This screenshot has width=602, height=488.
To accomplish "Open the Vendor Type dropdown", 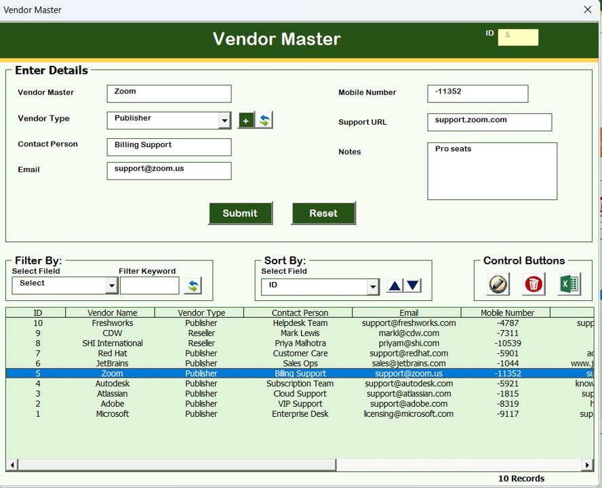I will click(224, 121).
